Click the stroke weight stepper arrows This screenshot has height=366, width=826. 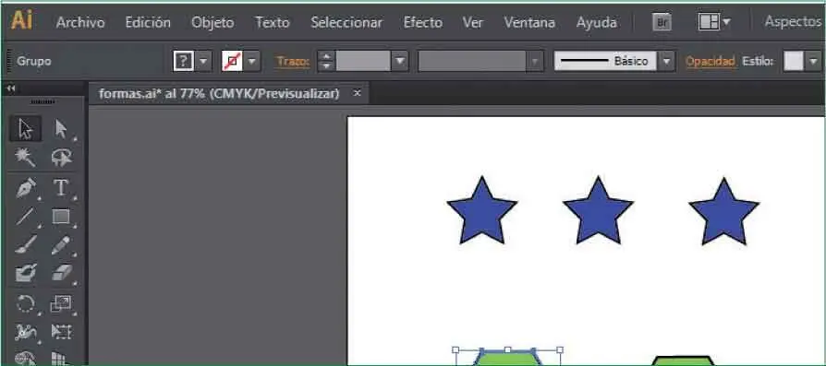(x=326, y=61)
